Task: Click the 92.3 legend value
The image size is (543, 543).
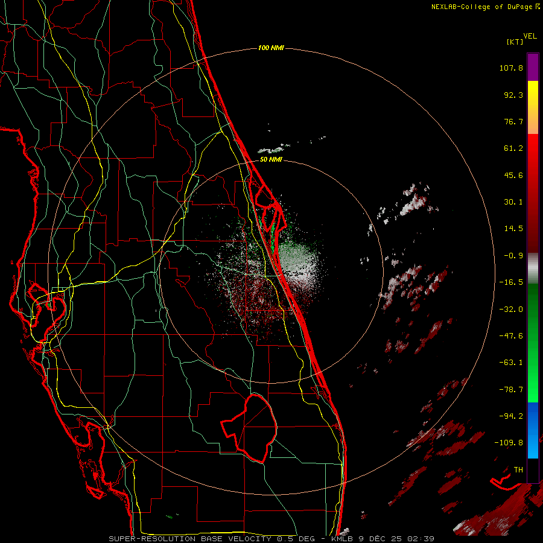Action: 513,95
